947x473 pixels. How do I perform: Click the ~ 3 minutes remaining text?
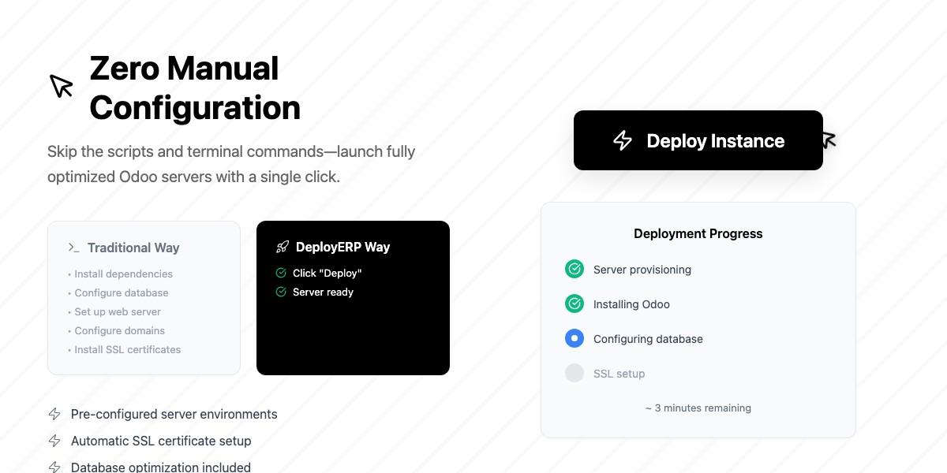698,408
